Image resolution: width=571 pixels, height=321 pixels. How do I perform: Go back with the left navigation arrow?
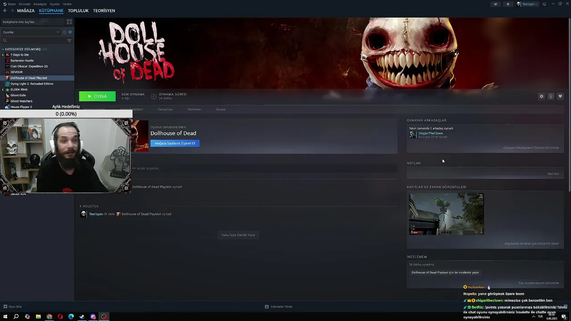tap(5, 11)
